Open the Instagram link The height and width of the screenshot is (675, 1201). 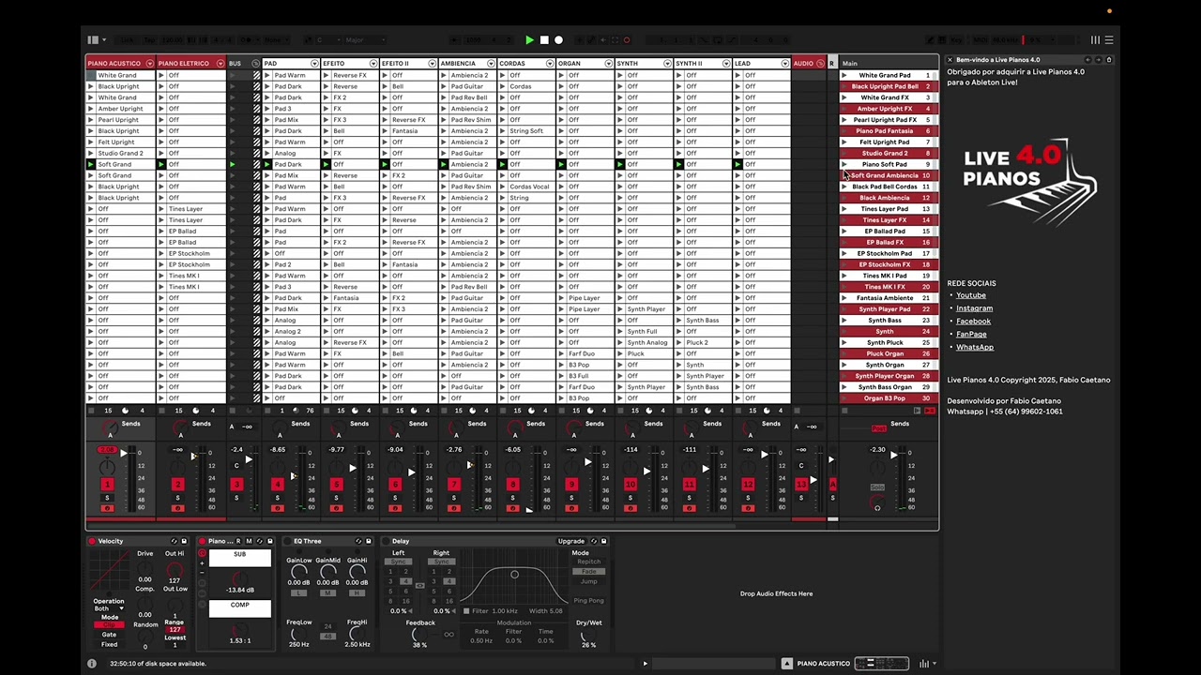tap(974, 308)
